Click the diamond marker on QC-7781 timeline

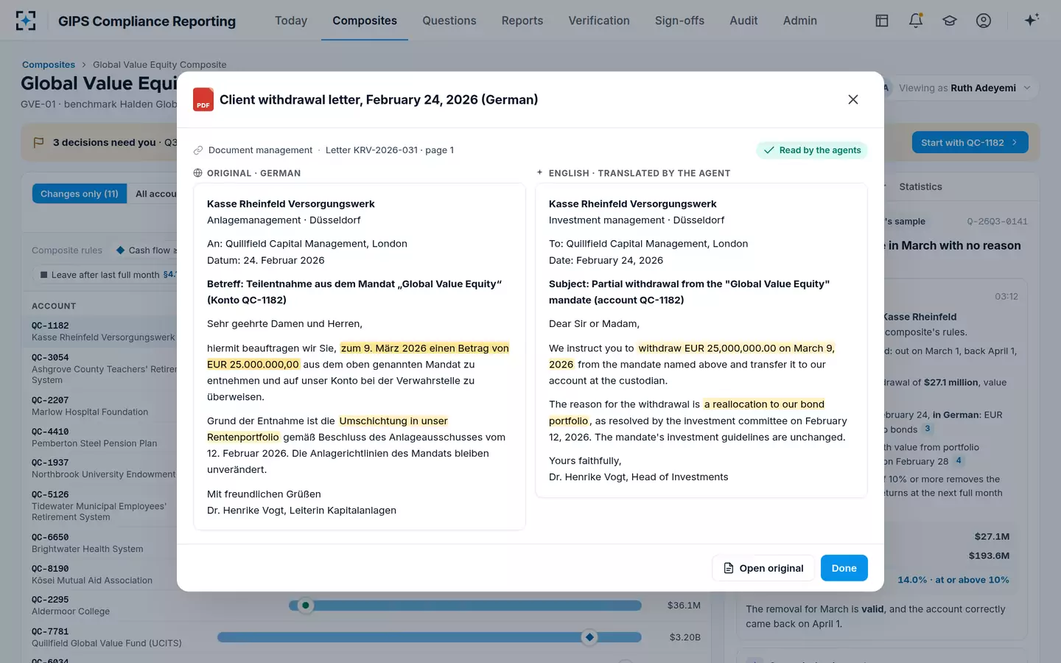click(589, 637)
